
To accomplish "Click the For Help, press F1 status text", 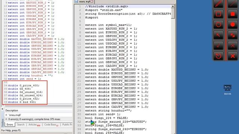I will pyautogui.click(x=11, y=130).
